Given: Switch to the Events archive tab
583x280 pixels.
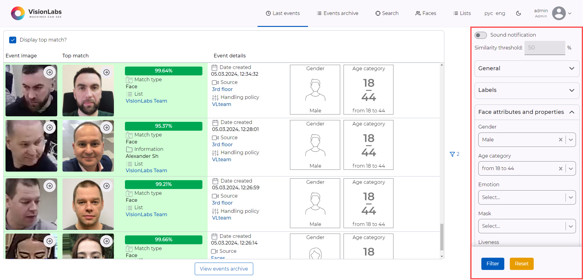Looking at the screenshot, I should click(337, 13).
